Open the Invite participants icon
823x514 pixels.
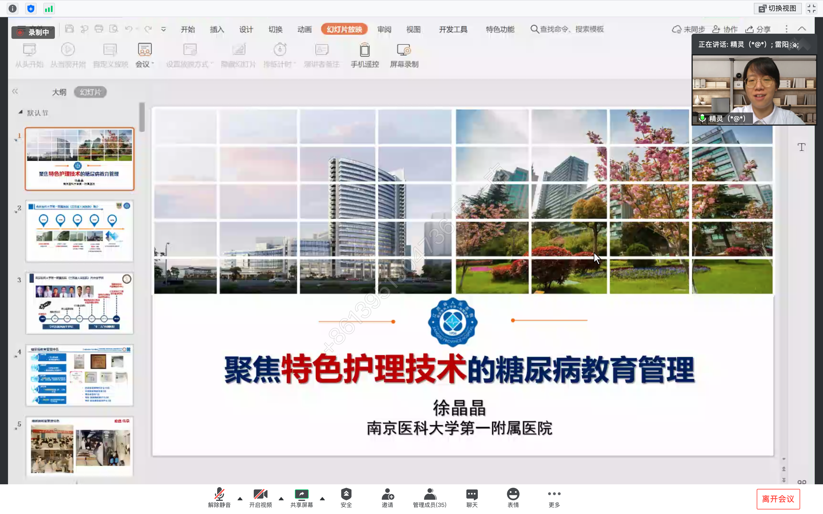[387, 495]
